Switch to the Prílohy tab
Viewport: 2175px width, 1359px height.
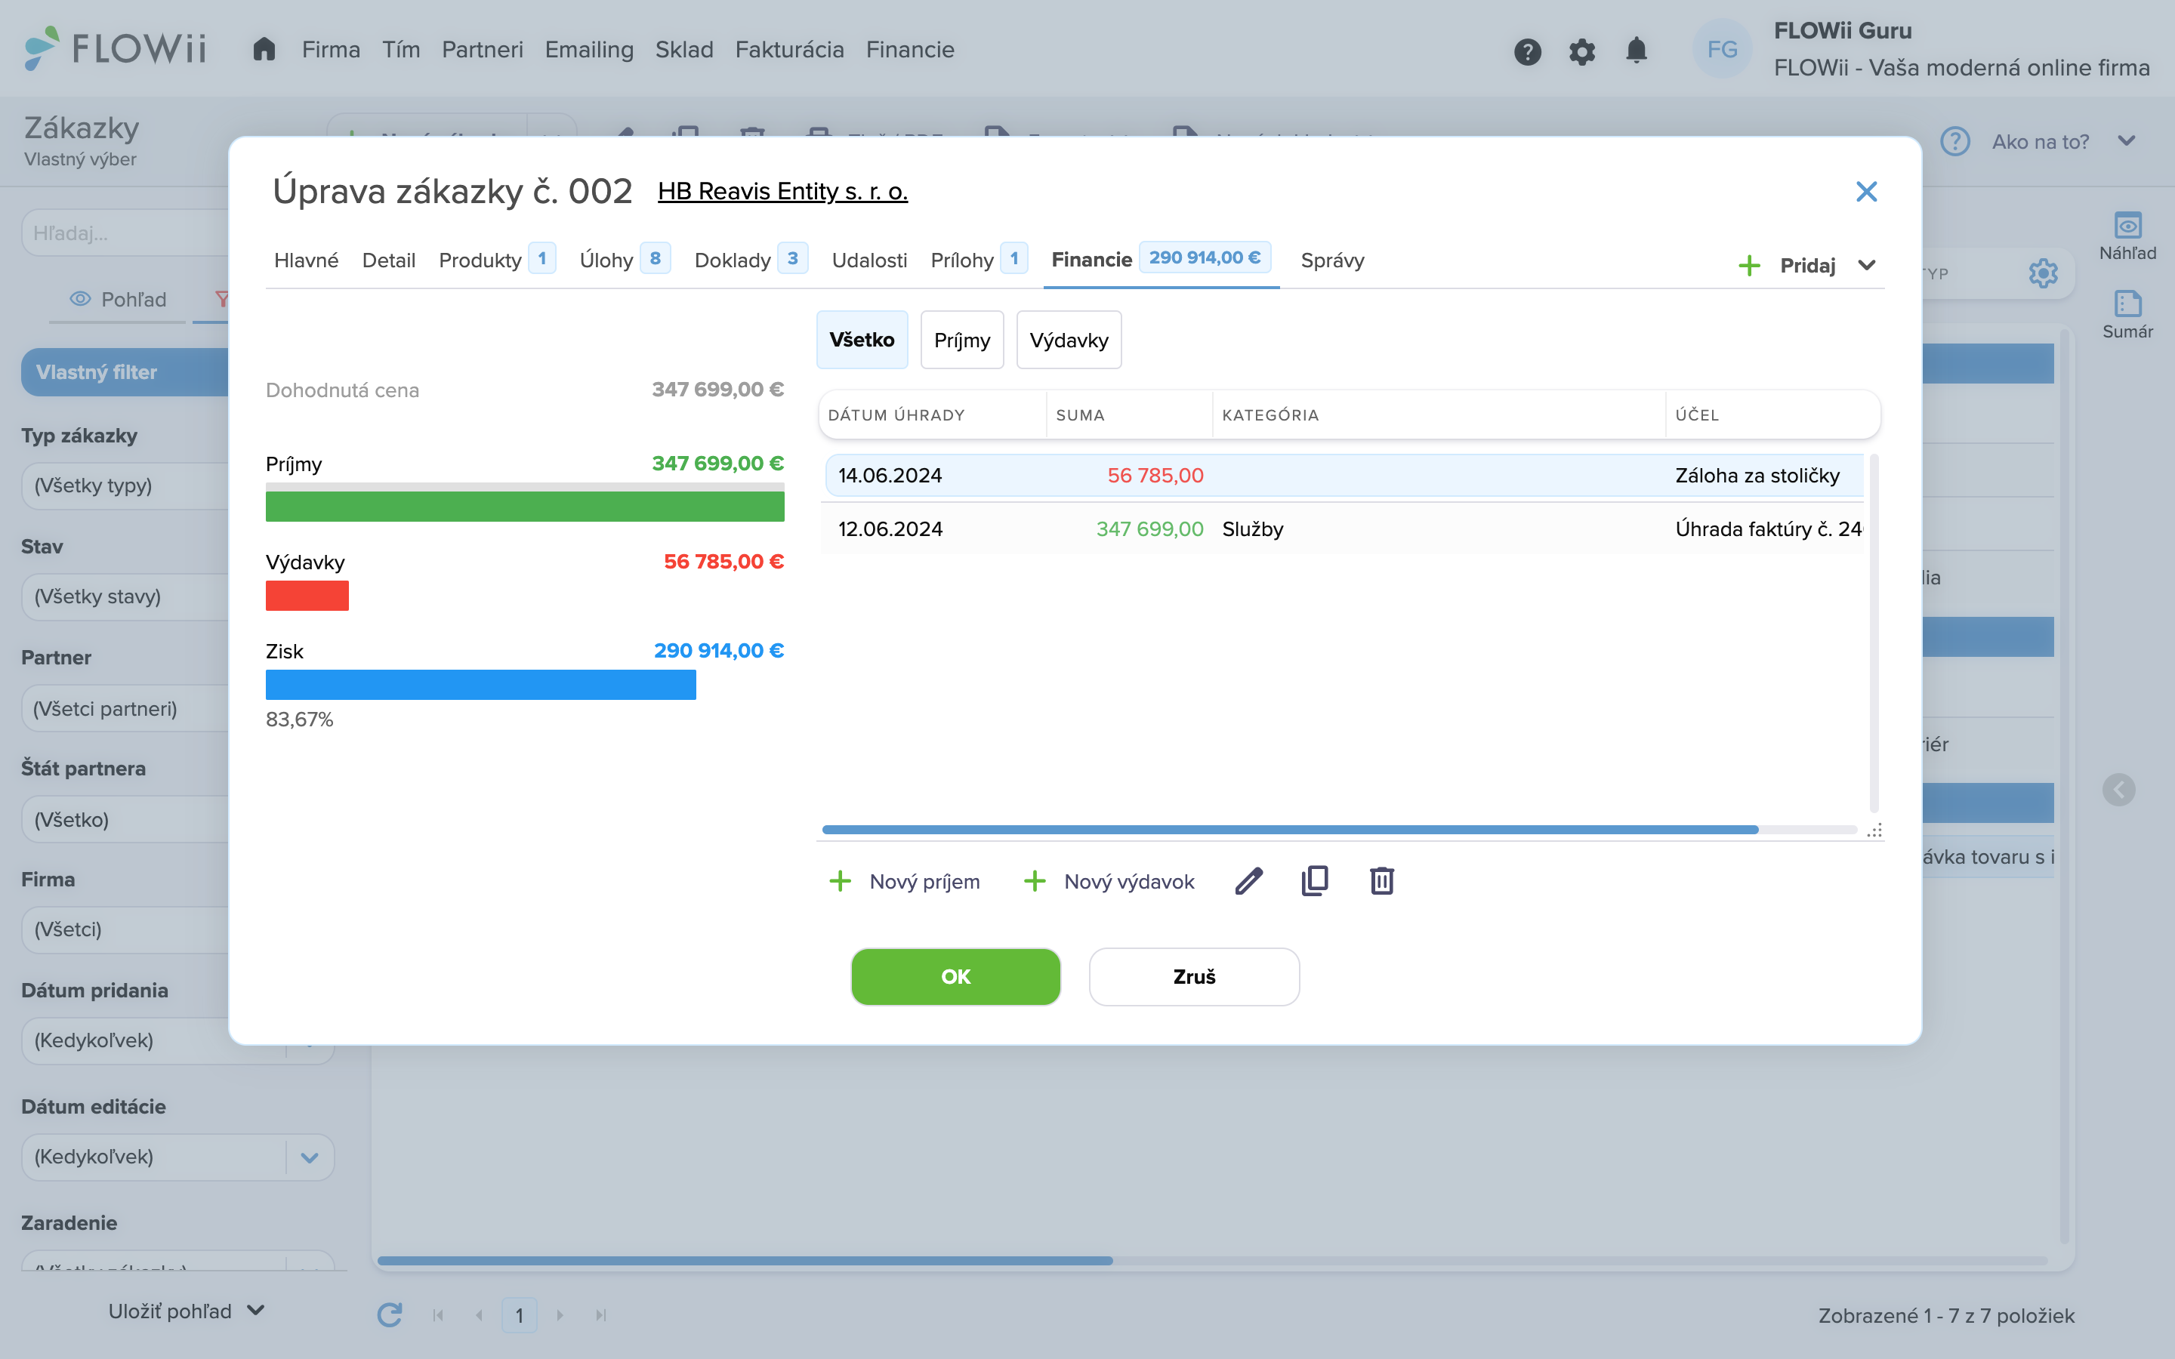(x=978, y=260)
